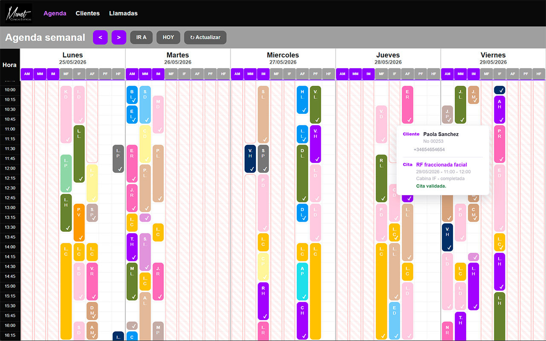Open Martes C.D yellow appointment
Viewport: 546px width, 341px height.
145,144
